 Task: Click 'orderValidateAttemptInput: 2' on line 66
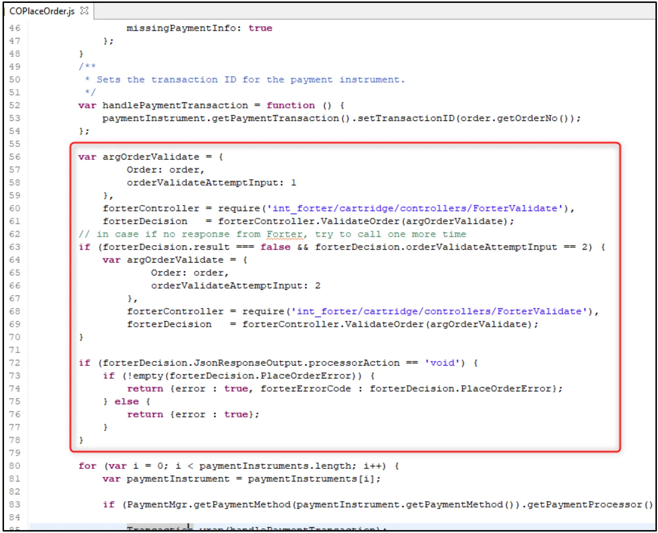(236, 286)
